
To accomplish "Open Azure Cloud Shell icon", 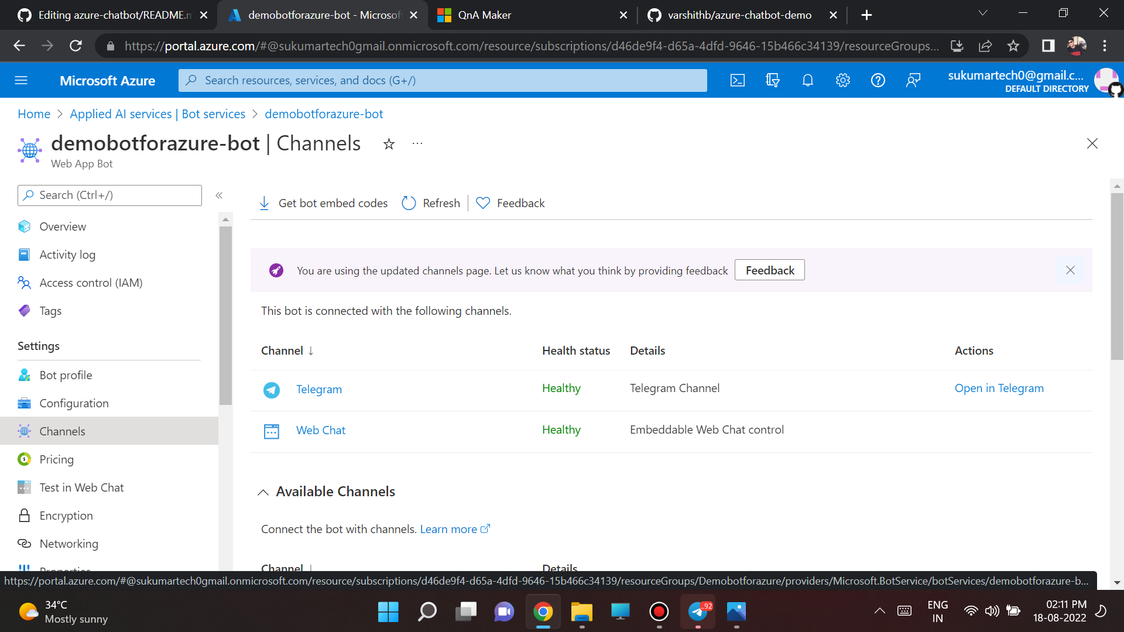I will (738, 81).
